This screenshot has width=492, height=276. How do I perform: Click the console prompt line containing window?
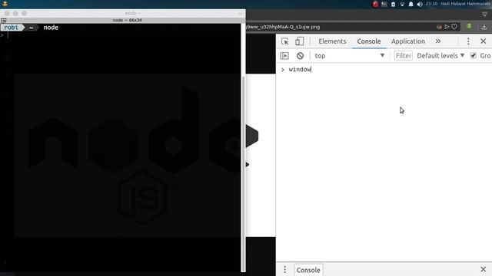[384, 70]
